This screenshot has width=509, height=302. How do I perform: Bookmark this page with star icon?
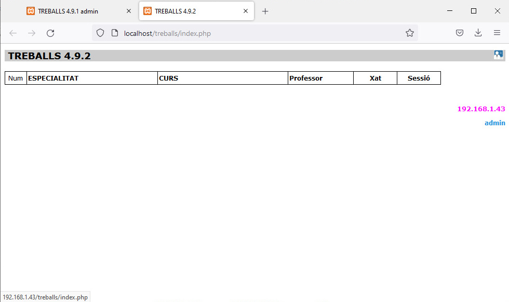tap(410, 33)
